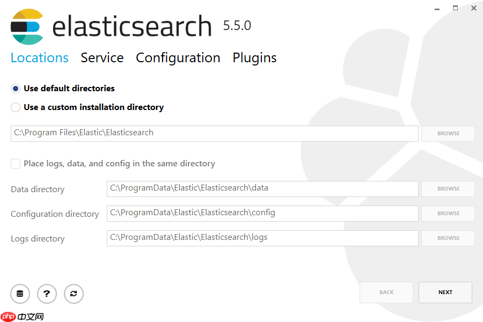Click the Data directory path field
This screenshot has width=483, height=322.
(x=262, y=189)
